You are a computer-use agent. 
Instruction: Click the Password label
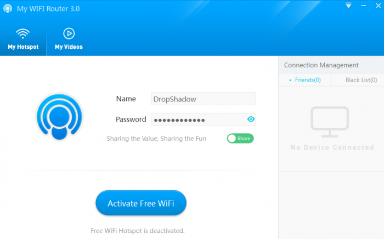pyautogui.click(x=131, y=119)
